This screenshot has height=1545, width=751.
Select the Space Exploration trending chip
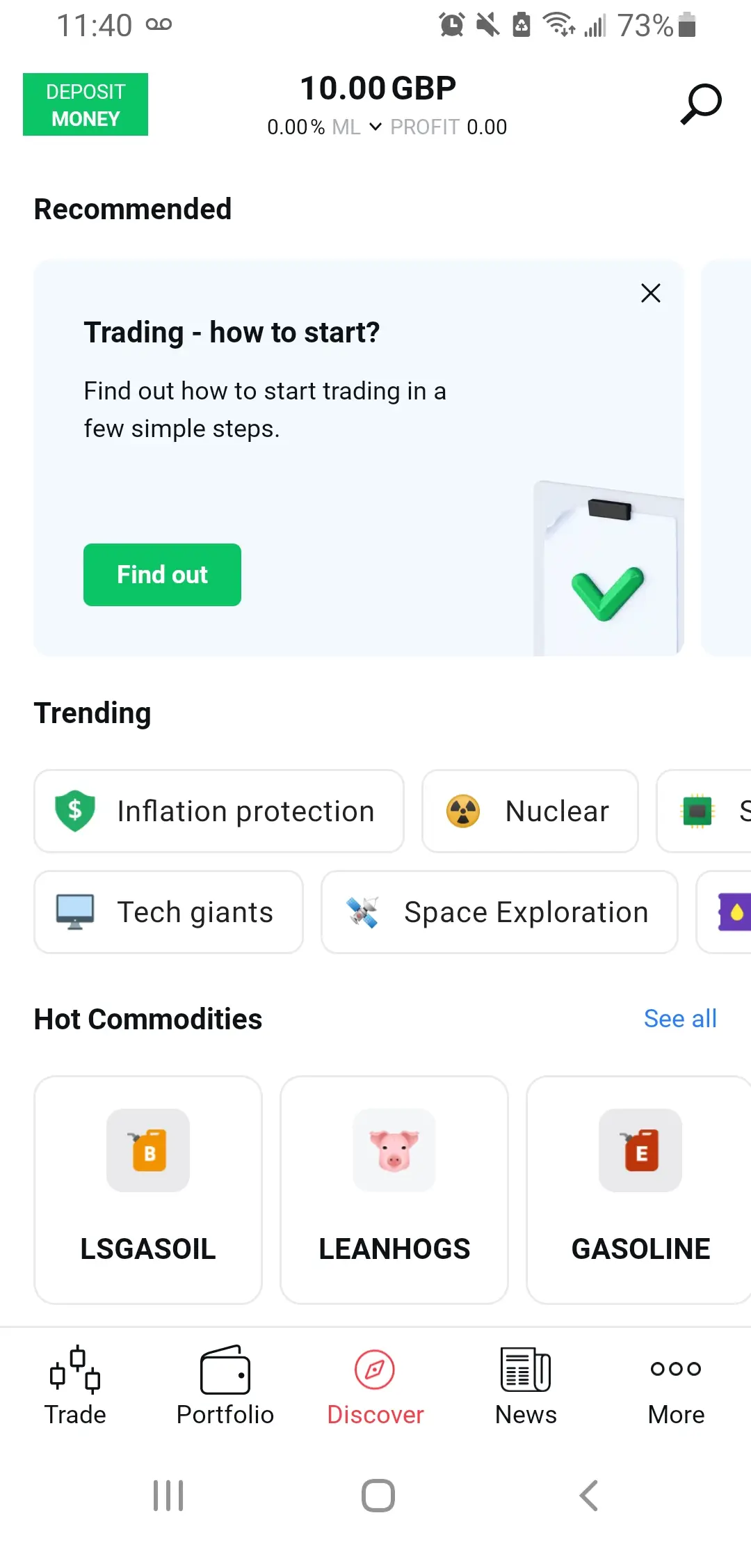point(499,912)
